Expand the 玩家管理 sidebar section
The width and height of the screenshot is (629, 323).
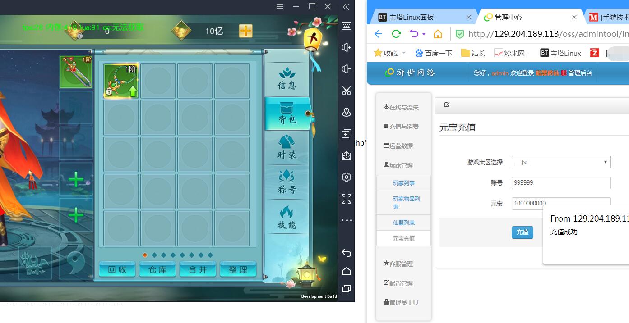398,165
